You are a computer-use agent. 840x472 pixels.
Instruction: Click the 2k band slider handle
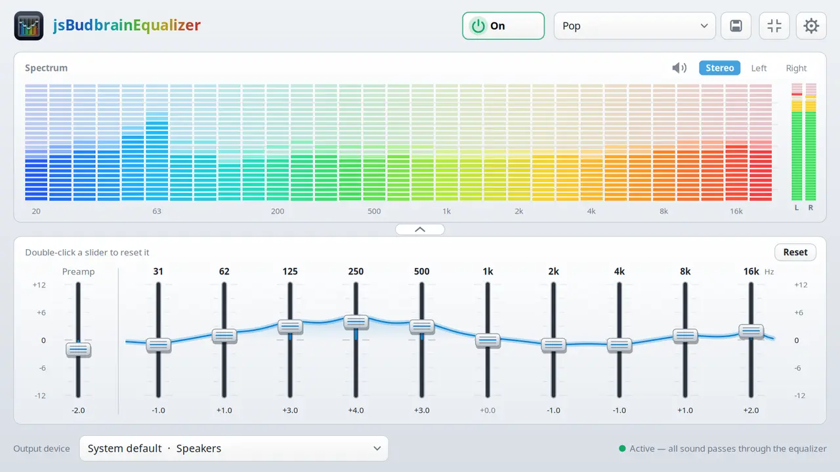[x=553, y=345]
